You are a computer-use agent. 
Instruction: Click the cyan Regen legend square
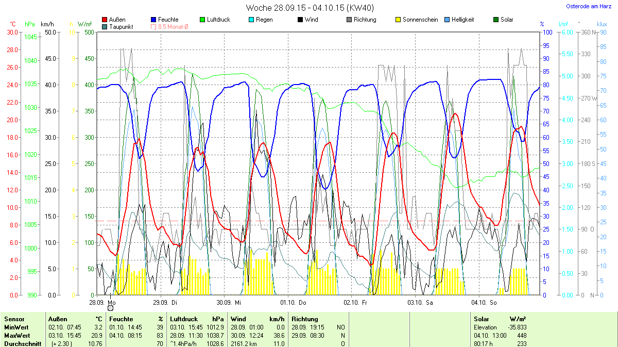tap(251, 20)
